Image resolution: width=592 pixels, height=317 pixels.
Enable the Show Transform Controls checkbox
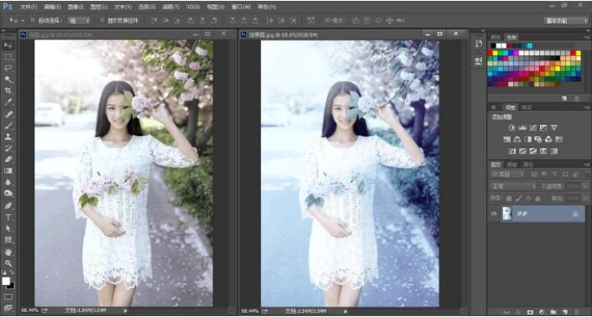point(102,20)
